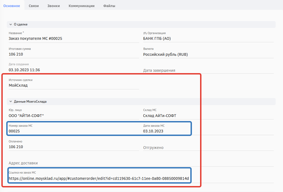283x192 pixels.
Task: Edit the Название field with order name
Action: [x=73, y=38]
